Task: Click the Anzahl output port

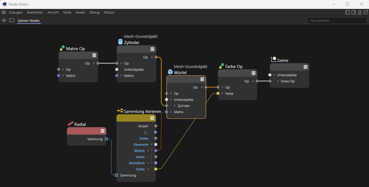Action: (x=156, y=126)
